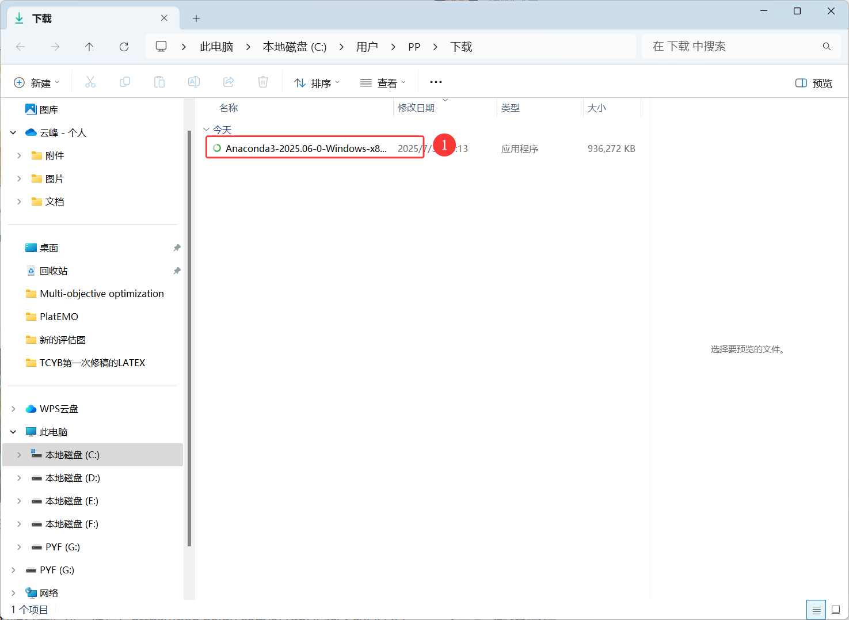This screenshot has width=849, height=620.
Task: Click the Refresh button in the address bar
Action: tap(124, 47)
